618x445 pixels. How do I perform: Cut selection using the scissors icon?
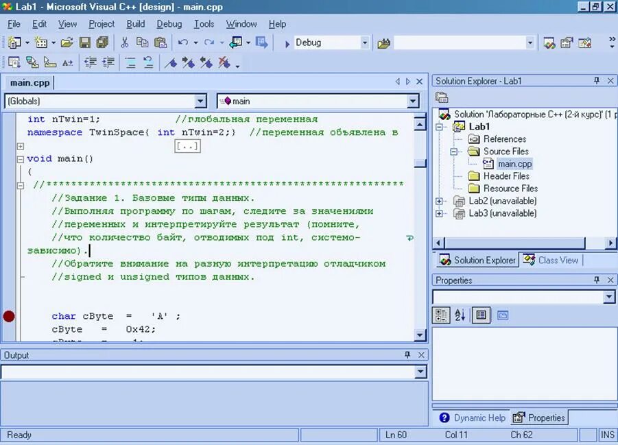point(125,43)
